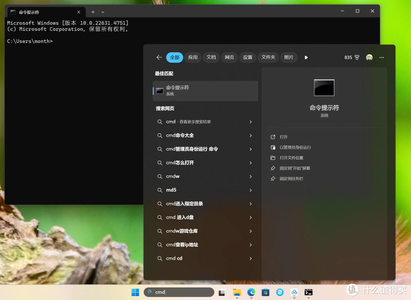The image size is (411, 300).
Task: Select the 'cmd cd' suggestion
Action: [x=205, y=258]
